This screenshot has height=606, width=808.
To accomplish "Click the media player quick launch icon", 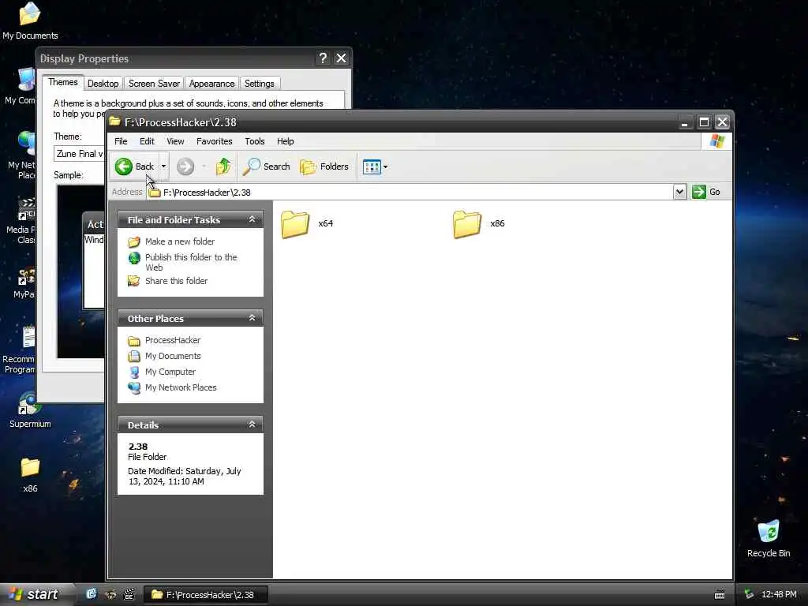I will (x=129, y=595).
